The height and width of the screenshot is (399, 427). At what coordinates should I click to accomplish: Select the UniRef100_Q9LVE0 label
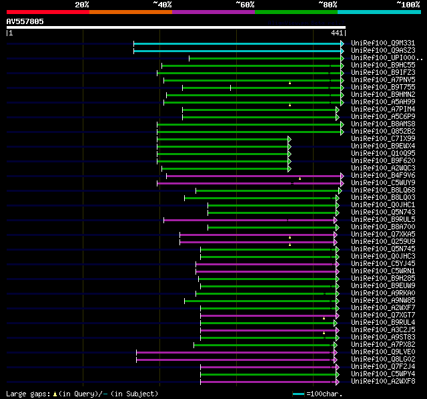pos(383,352)
